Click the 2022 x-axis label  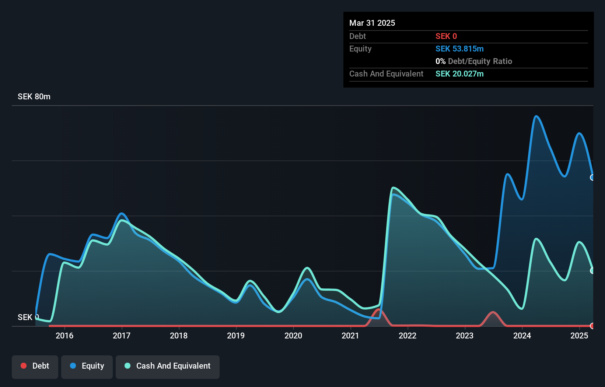[x=408, y=335]
